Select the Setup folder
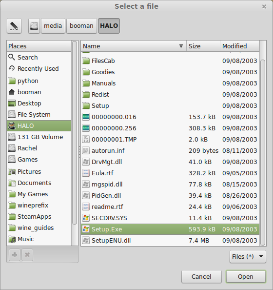This screenshot has width=273, height=290. (170, 106)
